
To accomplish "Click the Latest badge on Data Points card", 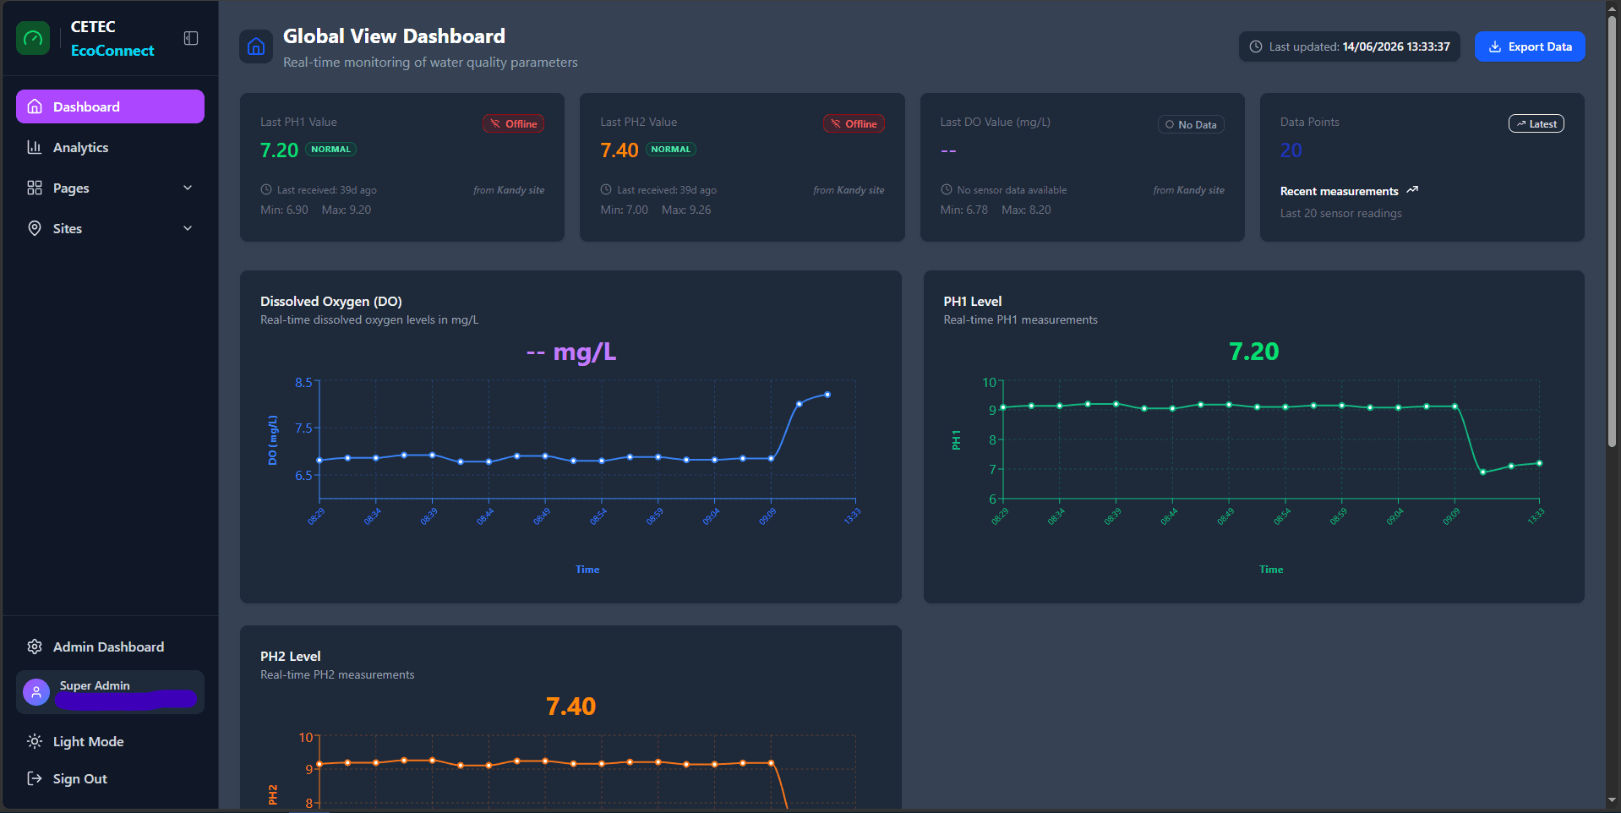I will coord(1536,123).
